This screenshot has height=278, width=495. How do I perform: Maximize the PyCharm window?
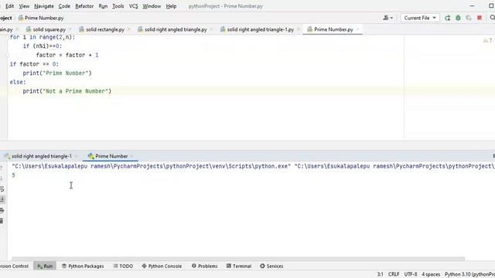(x=491, y=6)
